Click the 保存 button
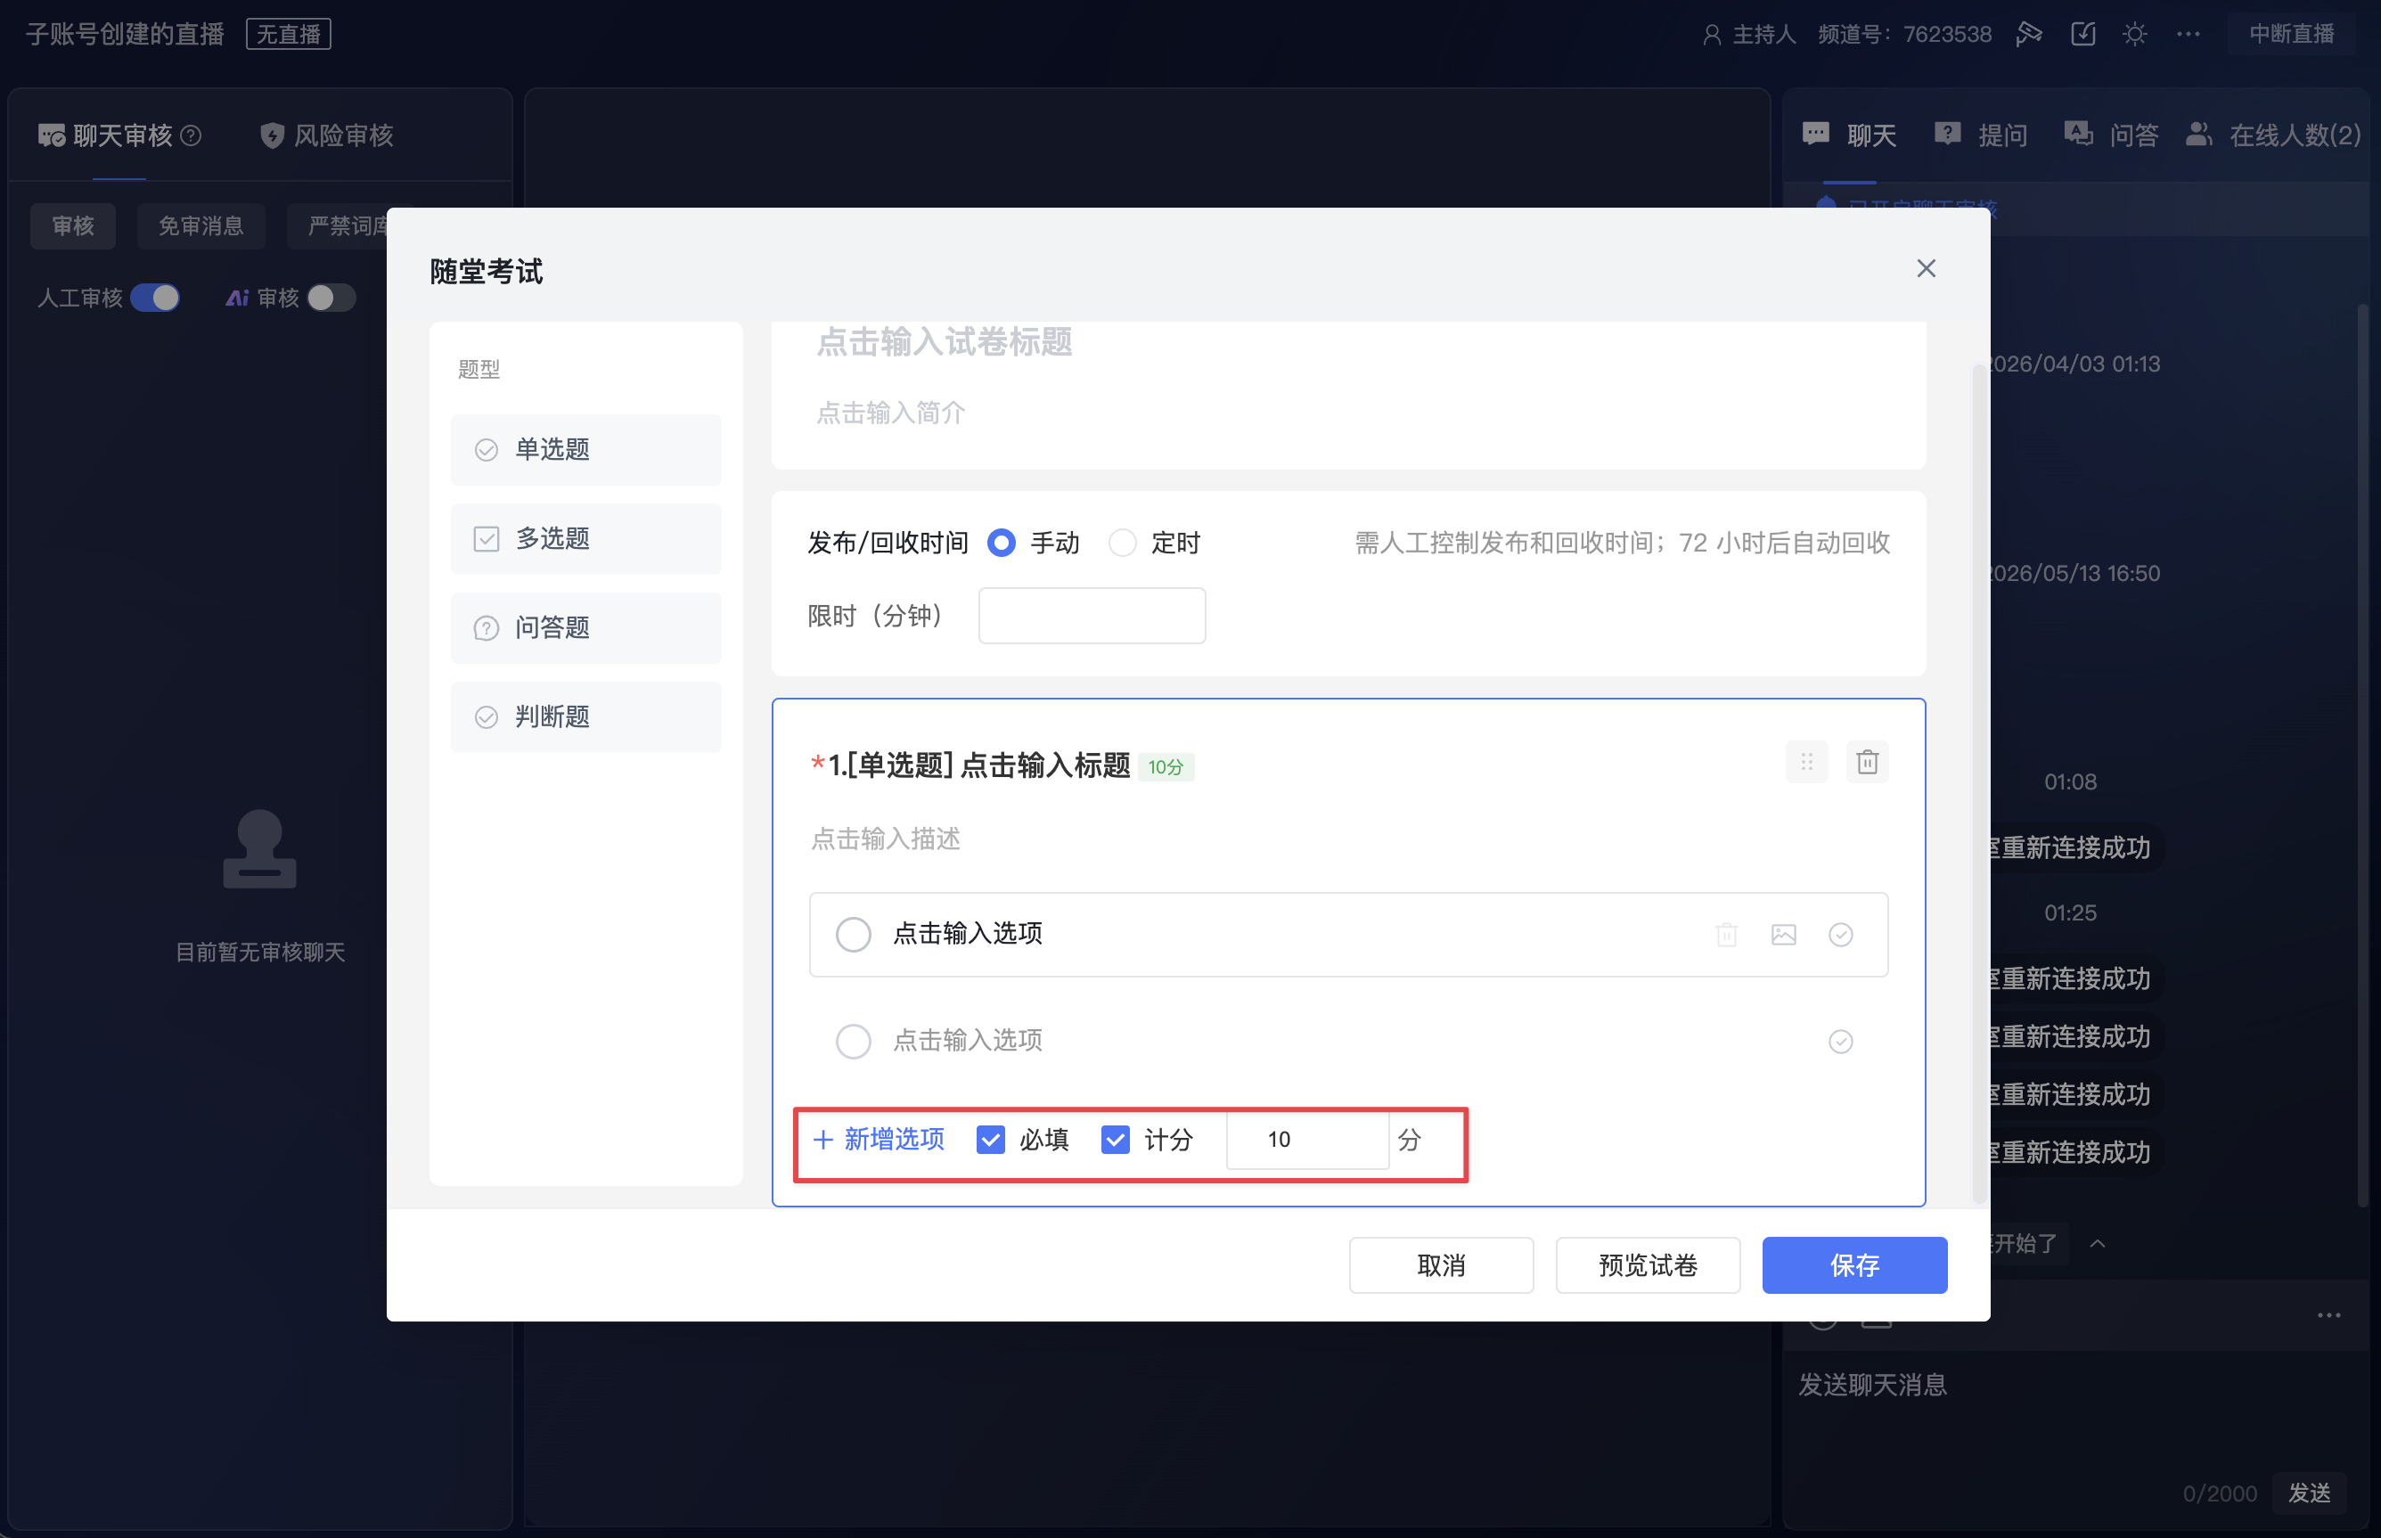 point(1854,1265)
